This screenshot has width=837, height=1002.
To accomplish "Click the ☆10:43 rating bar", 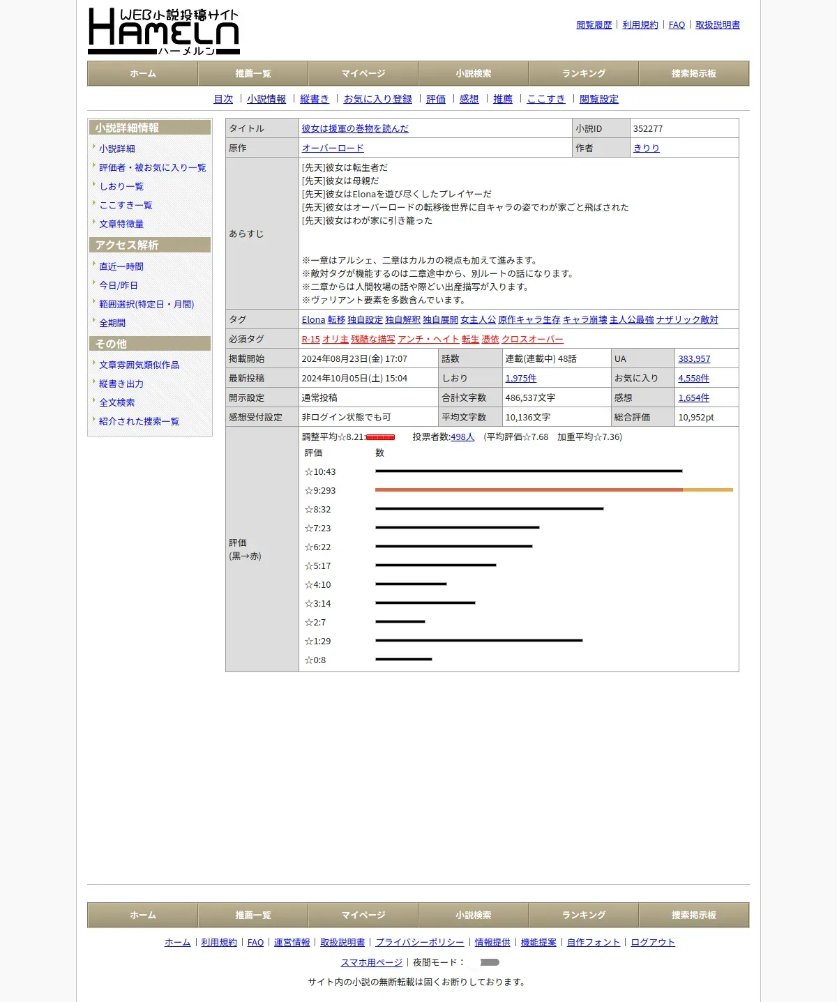I will [x=529, y=471].
